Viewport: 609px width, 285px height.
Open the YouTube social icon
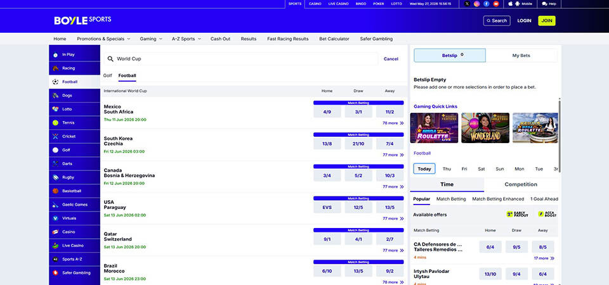[496, 4]
